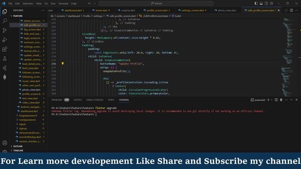The image size is (301, 169).
Task: Switch to the PROBLEMS panel tab
Action: click(56, 100)
